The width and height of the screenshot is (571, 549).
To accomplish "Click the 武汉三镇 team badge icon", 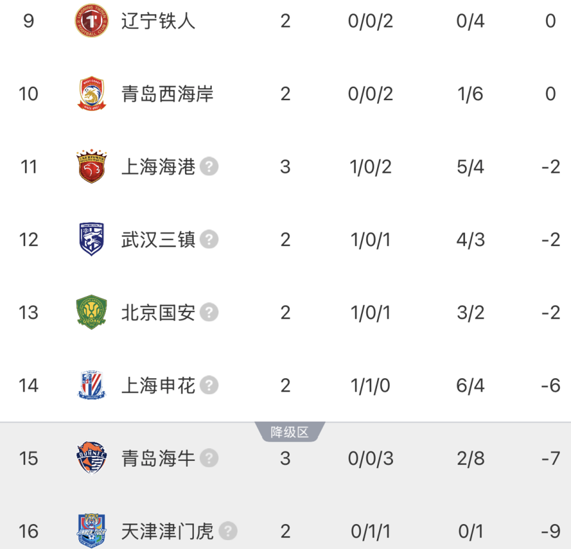I will point(90,239).
